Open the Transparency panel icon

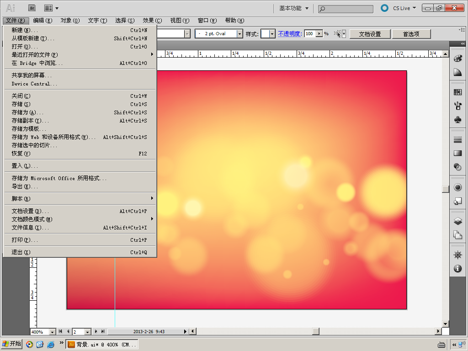tap(457, 167)
